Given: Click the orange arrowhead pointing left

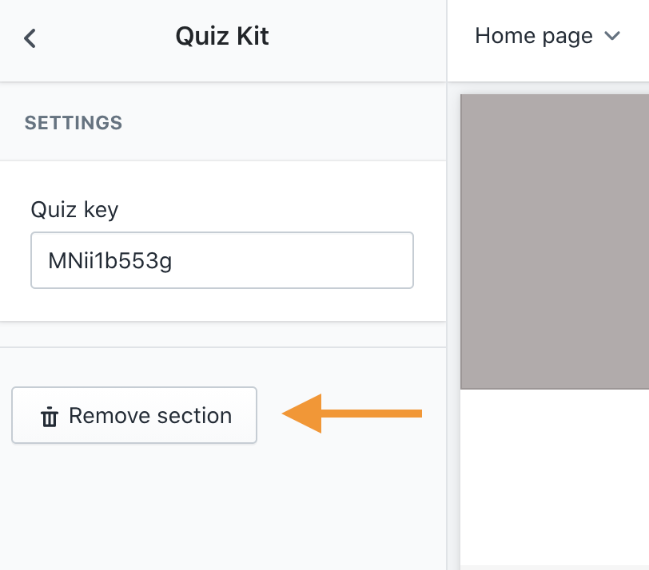Looking at the screenshot, I should coord(303,413).
